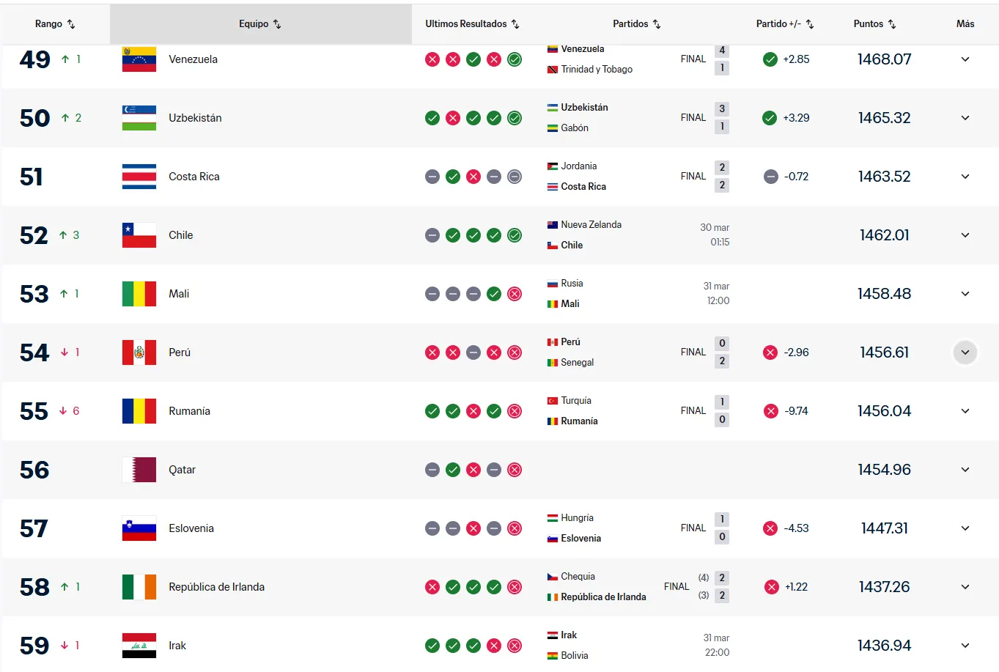Click the red X result icon beside Perú
The image size is (999, 672).
(432, 352)
